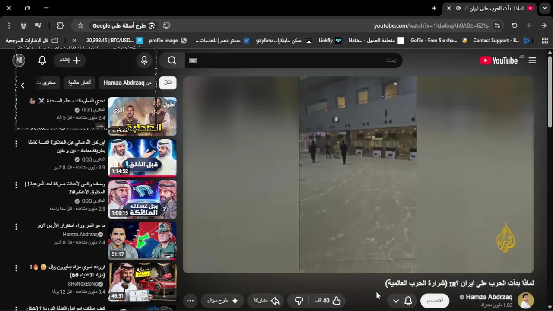Show more filter chips with arrow
This screenshot has width=553, height=311.
(x=22, y=85)
